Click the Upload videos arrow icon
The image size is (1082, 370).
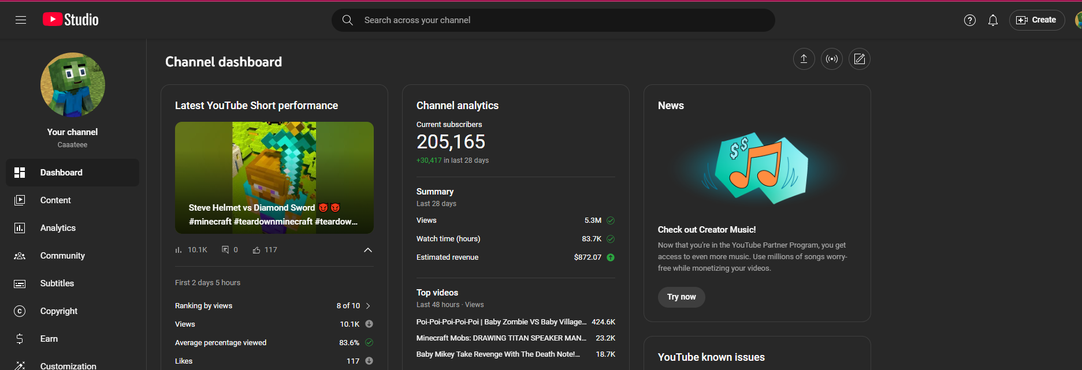(x=804, y=59)
